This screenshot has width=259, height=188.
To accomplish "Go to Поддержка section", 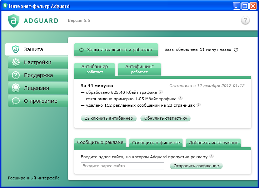I will pyautogui.click(x=38, y=75).
